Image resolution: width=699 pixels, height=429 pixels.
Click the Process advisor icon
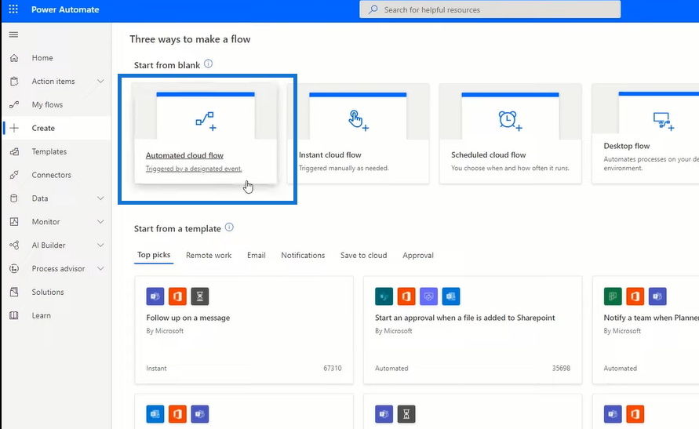[x=14, y=269]
